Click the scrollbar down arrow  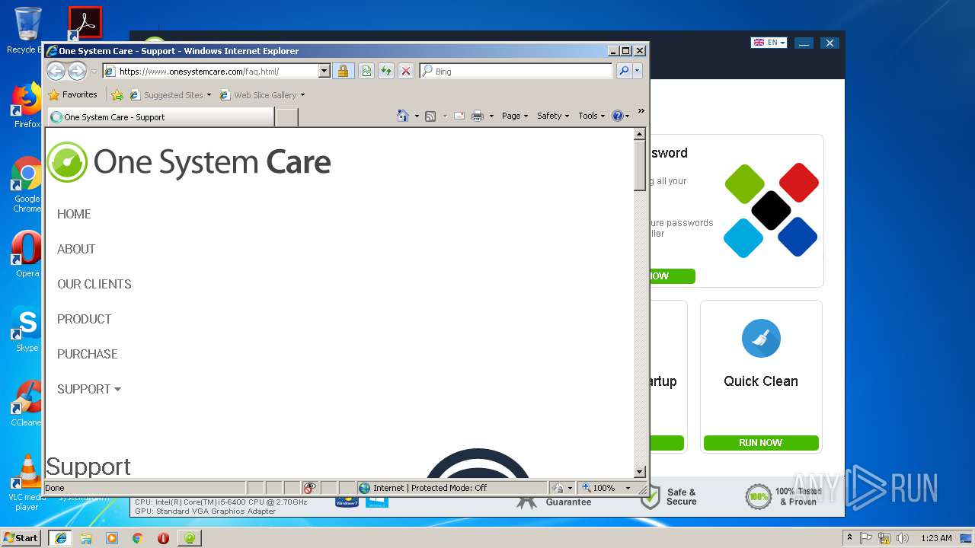640,472
